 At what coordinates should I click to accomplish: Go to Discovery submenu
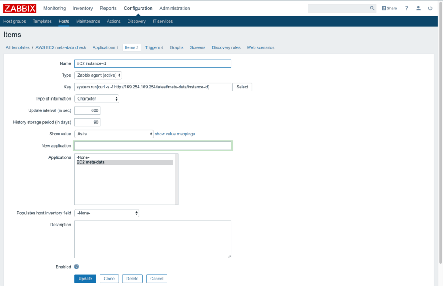point(136,22)
